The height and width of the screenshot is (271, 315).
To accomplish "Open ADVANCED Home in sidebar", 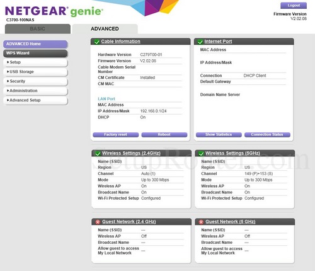I will tap(35, 44).
